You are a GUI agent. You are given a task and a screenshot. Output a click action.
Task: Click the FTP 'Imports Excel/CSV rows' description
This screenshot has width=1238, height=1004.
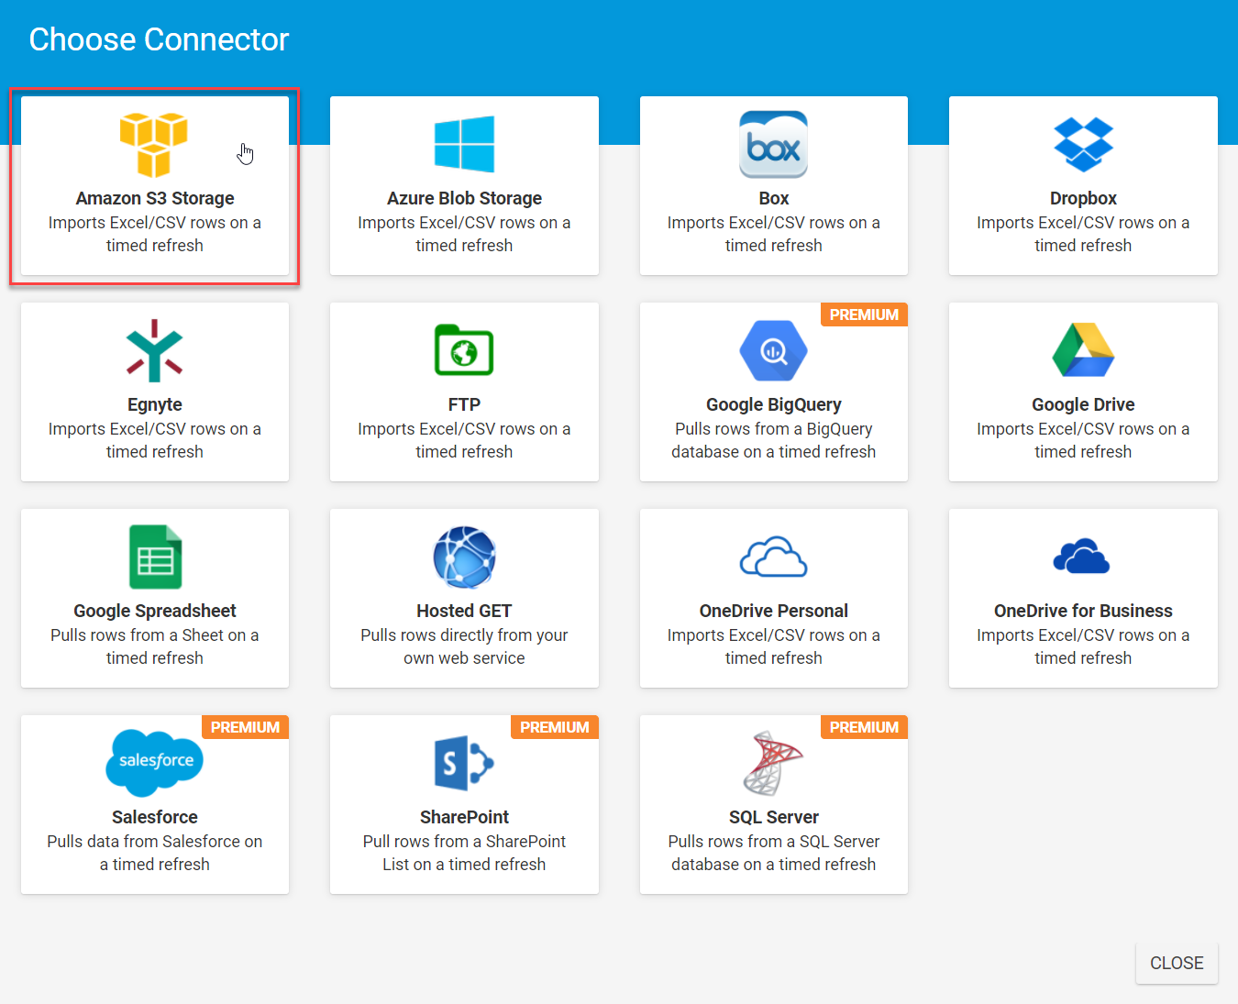(464, 440)
